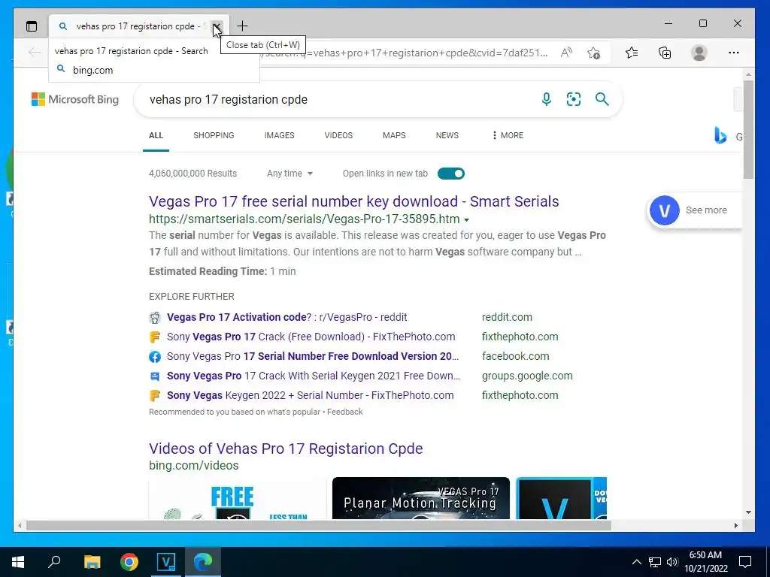Open the Sony Vegas Pro 17 Serial Number facebook link
This screenshot has width=770, height=577.
click(313, 357)
